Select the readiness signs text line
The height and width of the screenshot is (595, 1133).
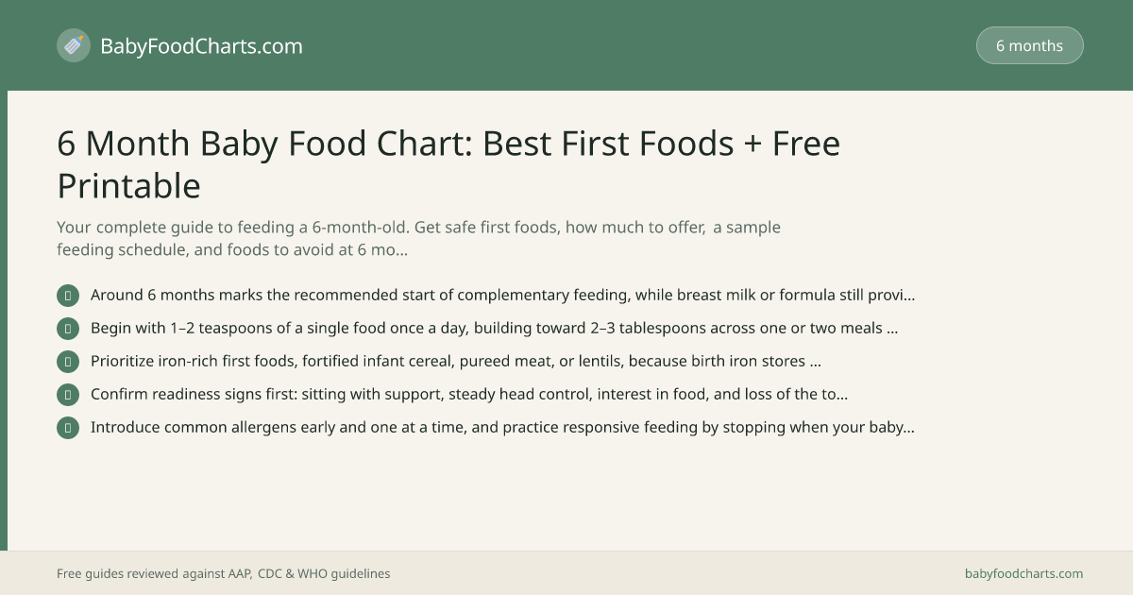(468, 394)
